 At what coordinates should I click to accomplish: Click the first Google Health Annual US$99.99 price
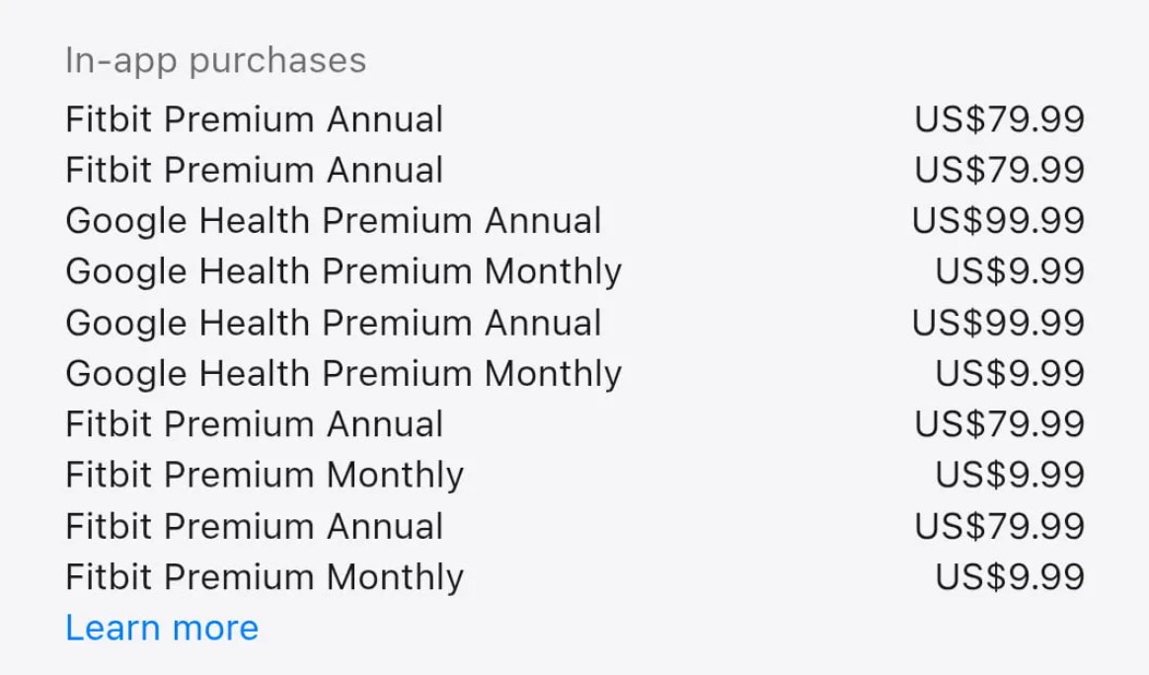coord(998,220)
